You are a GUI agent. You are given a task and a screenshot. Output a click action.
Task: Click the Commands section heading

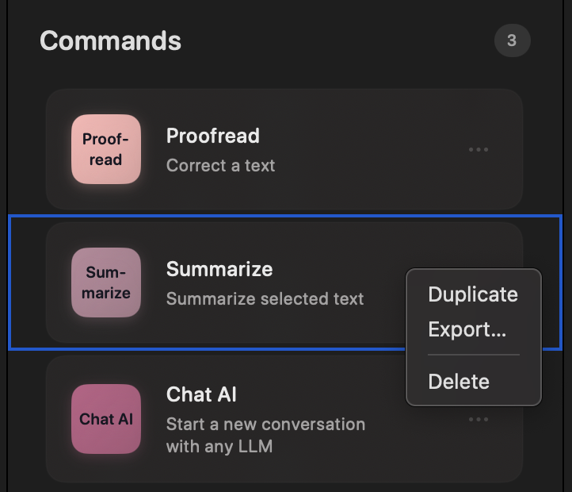[110, 41]
